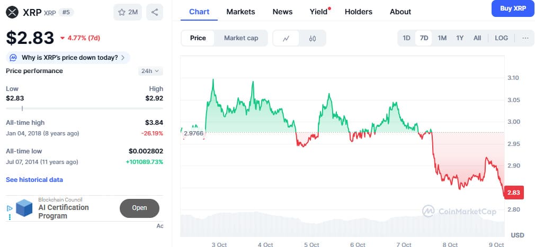The image size is (535, 247).
Task: Select the Market cap toggle option
Action: click(241, 38)
